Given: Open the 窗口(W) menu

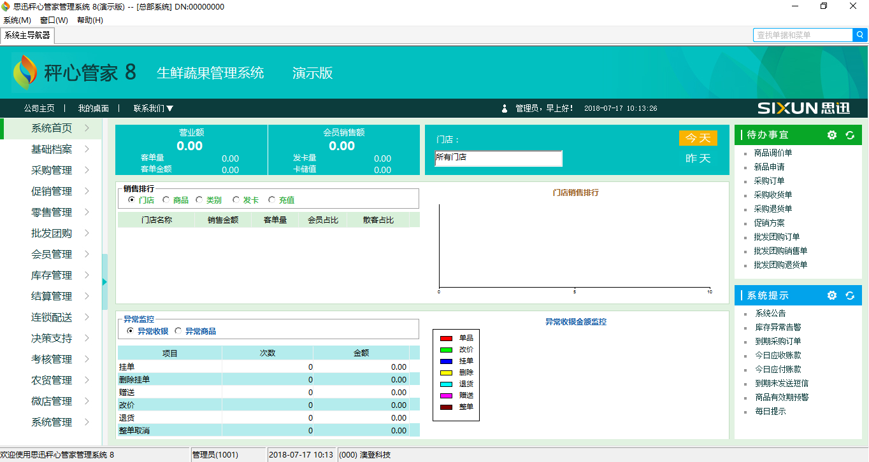Looking at the screenshot, I should (x=54, y=20).
